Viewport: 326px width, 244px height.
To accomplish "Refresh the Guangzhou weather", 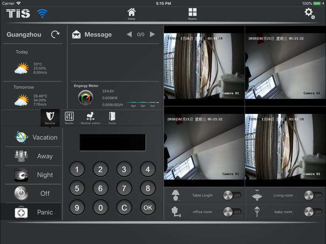I will 55,34.
